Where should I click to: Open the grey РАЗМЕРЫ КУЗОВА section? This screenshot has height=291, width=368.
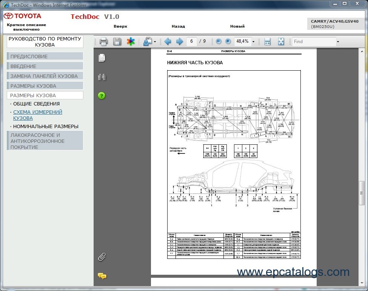click(x=45, y=86)
